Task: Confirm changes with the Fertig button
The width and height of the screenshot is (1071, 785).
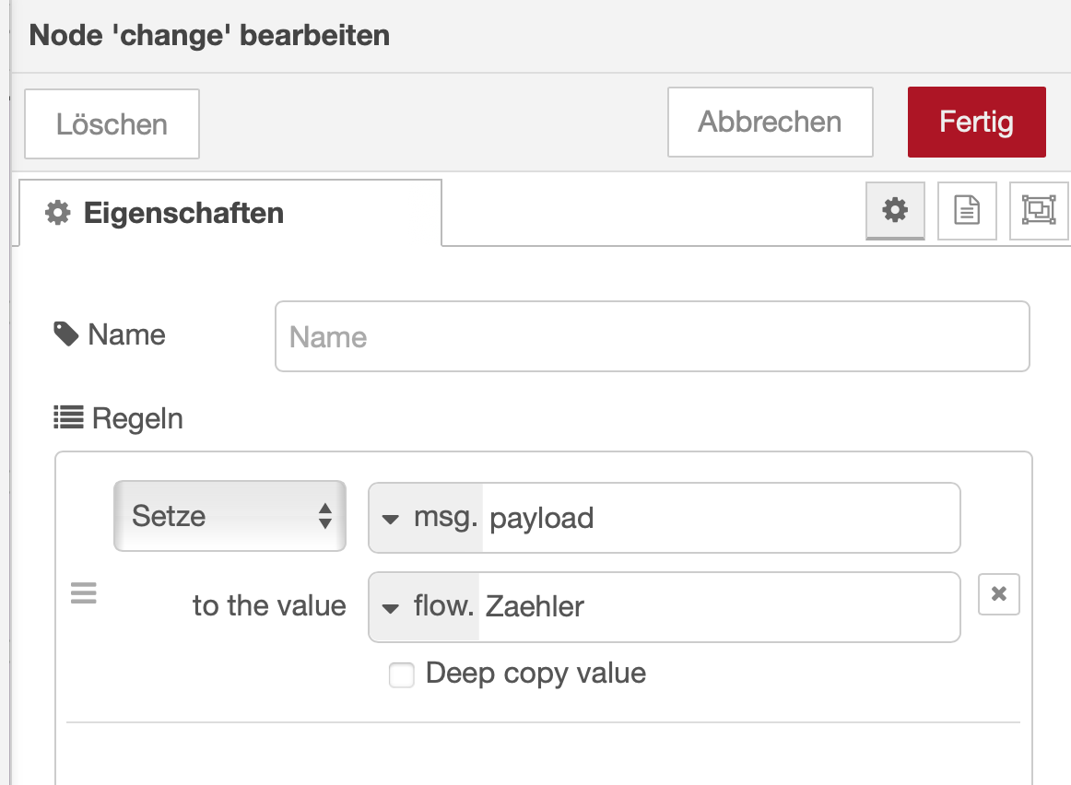Action: [976, 123]
